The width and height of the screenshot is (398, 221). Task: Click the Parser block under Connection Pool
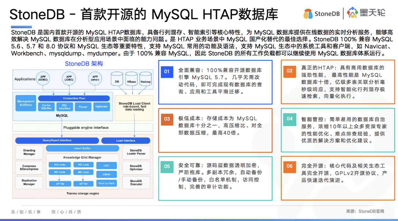(83, 107)
